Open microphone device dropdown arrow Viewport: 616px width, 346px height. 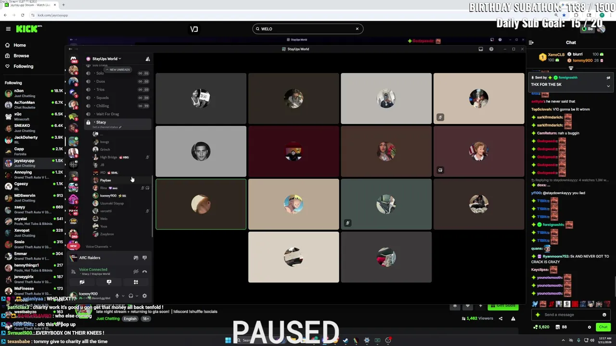[123, 296]
